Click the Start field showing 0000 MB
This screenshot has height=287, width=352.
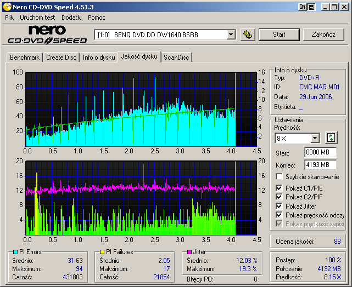coord(321,152)
